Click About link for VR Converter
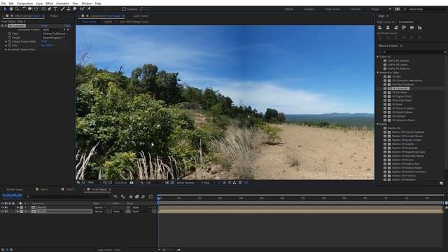 (x=67, y=26)
